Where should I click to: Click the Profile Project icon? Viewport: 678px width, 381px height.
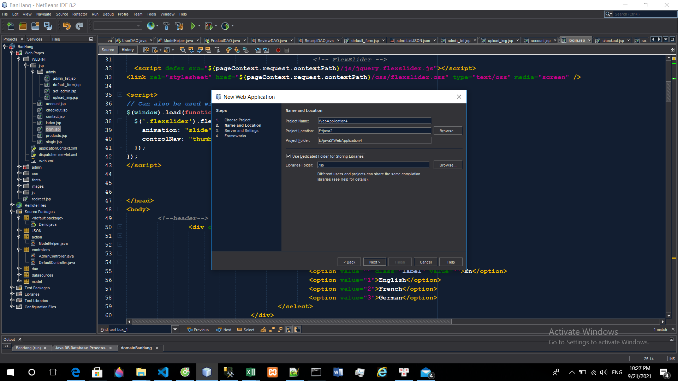[x=225, y=26]
